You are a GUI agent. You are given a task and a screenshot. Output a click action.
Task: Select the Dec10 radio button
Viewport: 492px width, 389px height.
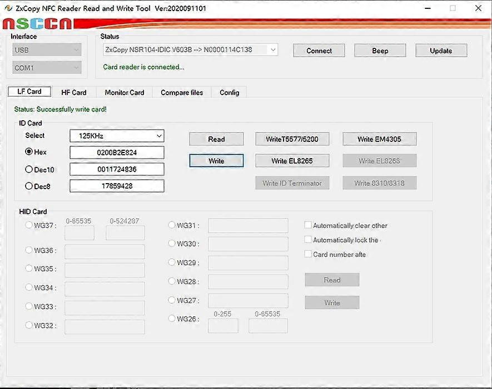pos(29,169)
